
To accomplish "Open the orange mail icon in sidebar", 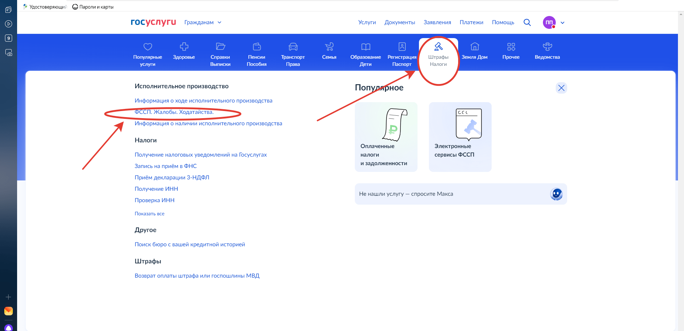I will click(9, 311).
